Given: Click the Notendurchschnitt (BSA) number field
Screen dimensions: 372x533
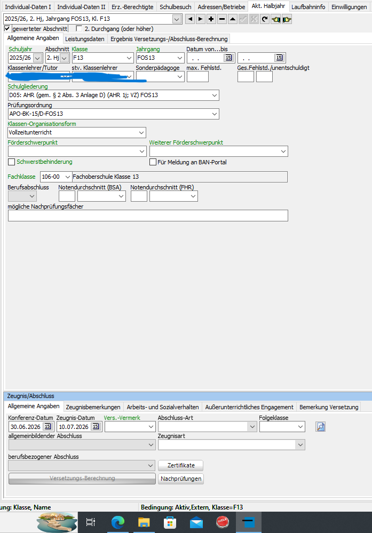Looking at the screenshot, I should coord(67,196).
